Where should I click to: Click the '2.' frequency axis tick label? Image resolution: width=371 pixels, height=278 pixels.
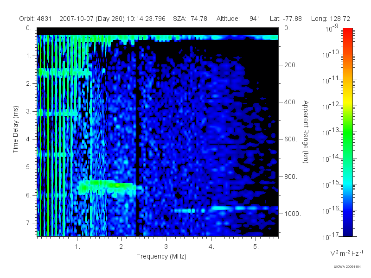pyautogui.click(x=122, y=246)
